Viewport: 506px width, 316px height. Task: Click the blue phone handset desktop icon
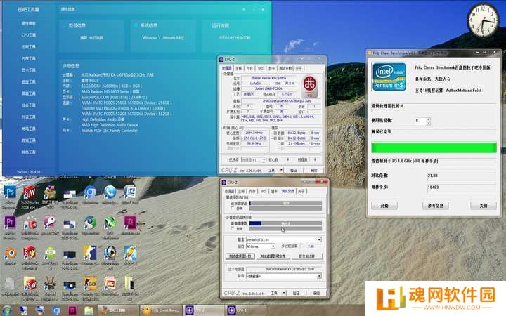tap(110, 192)
